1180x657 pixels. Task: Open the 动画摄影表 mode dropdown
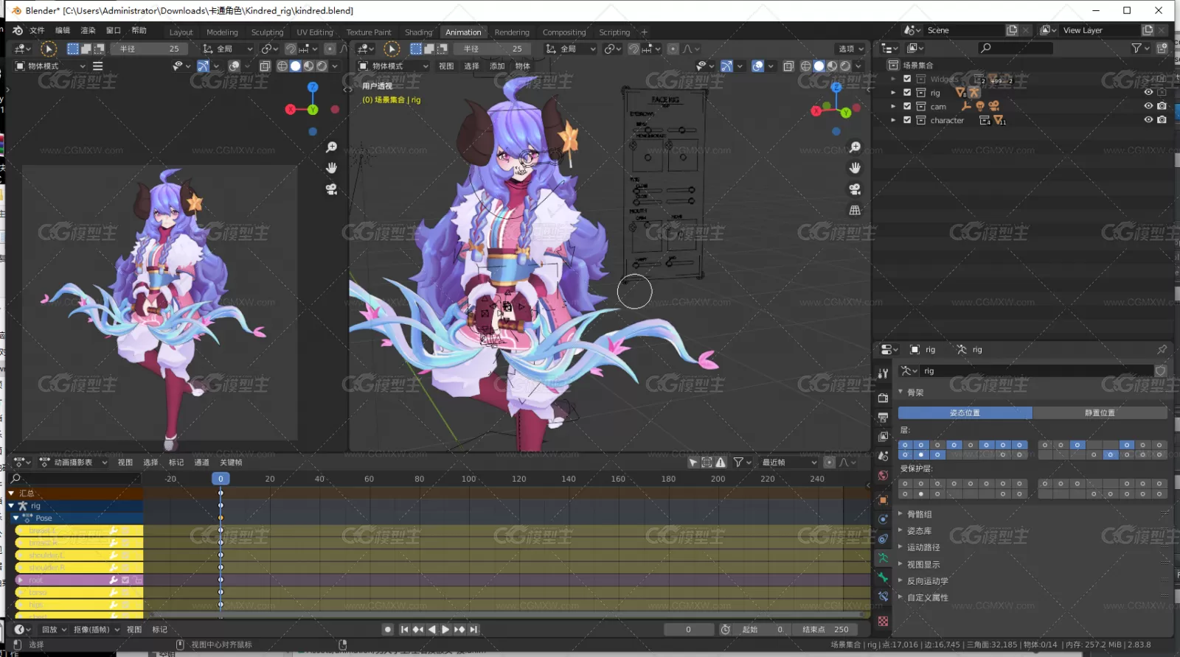coord(73,463)
